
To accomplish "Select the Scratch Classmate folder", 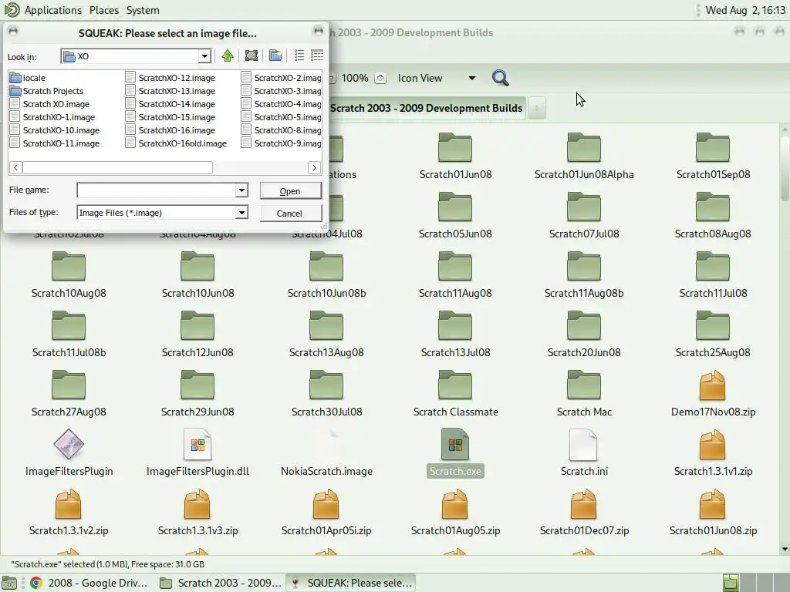I will click(x=455, y=394).
